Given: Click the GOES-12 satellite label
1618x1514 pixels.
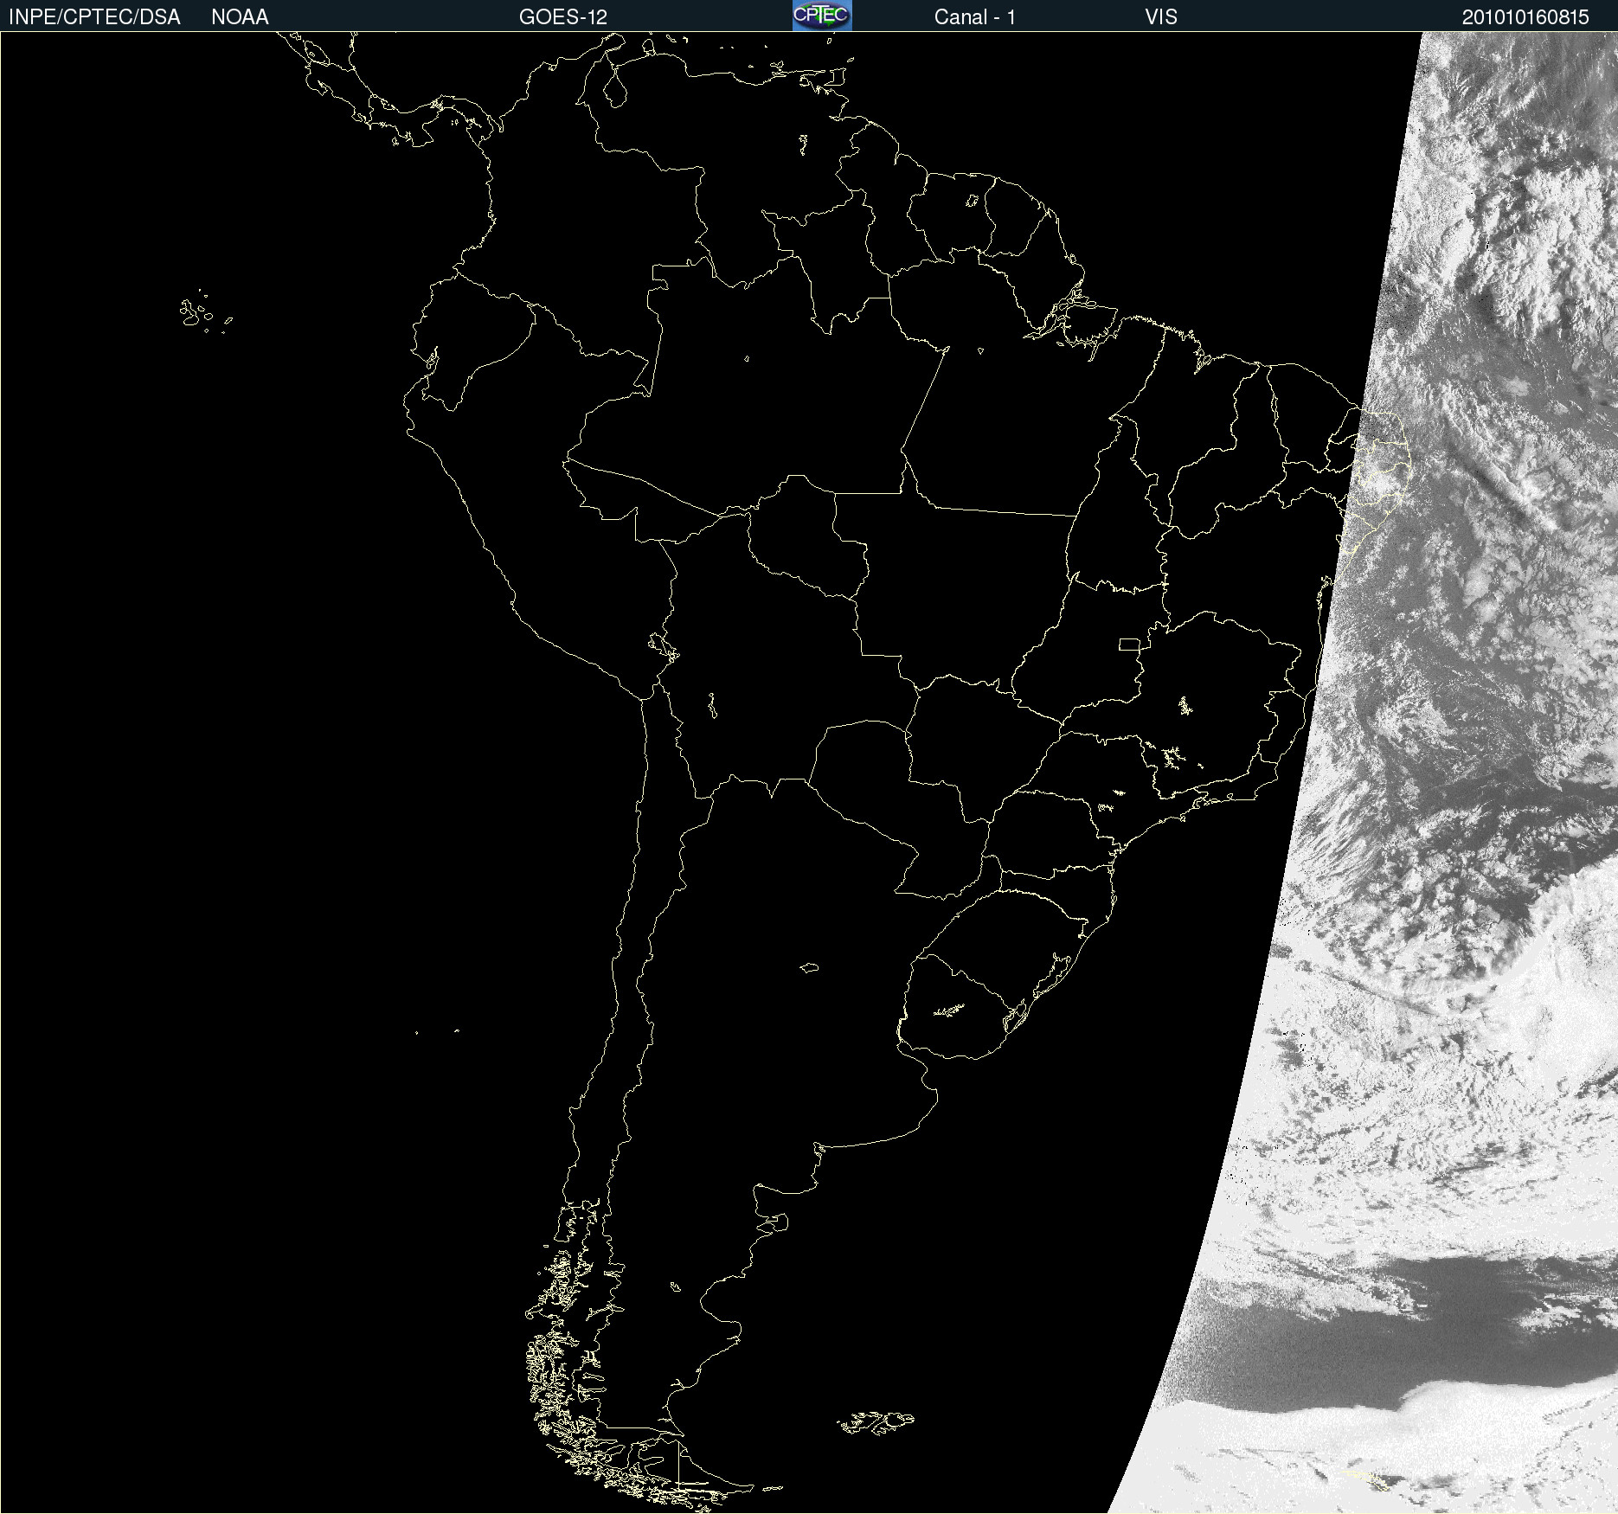Looking at the screenshot, I should 563,17.
